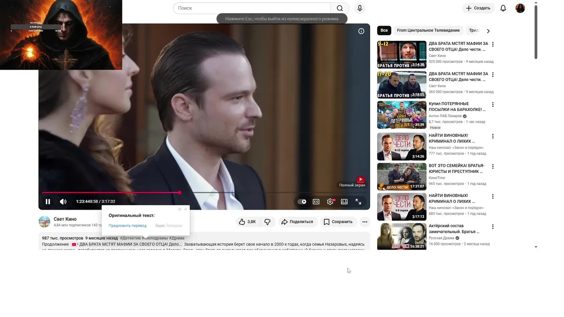Click the red channel watermark in player
The width and height of the screenshot is (564, 317).
(361, 180)
